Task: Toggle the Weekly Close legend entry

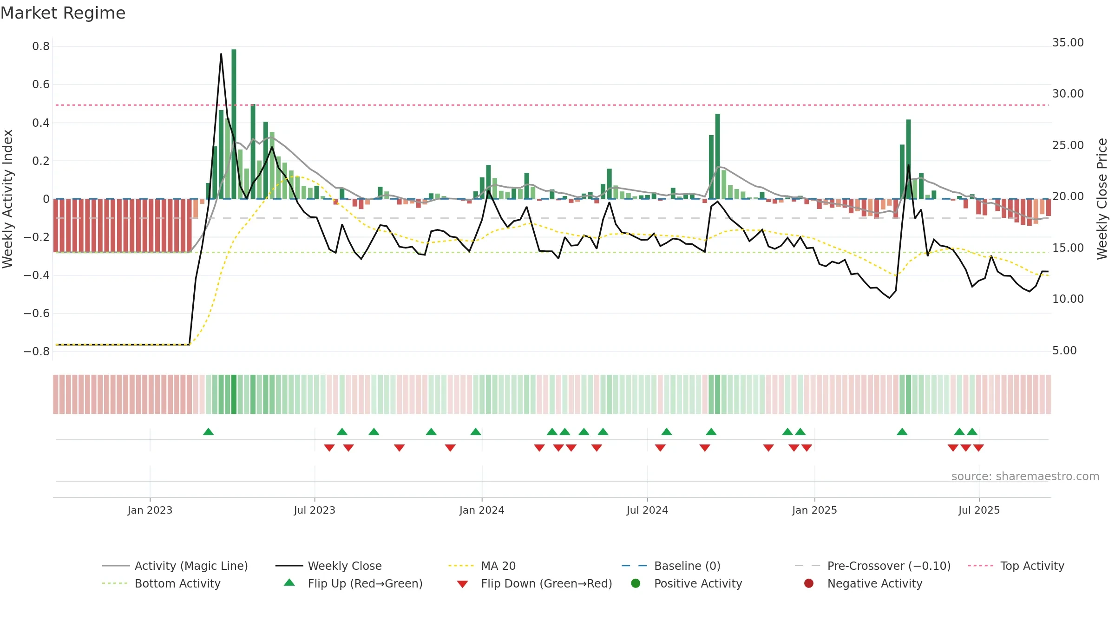Action: [x=328, y=566]
